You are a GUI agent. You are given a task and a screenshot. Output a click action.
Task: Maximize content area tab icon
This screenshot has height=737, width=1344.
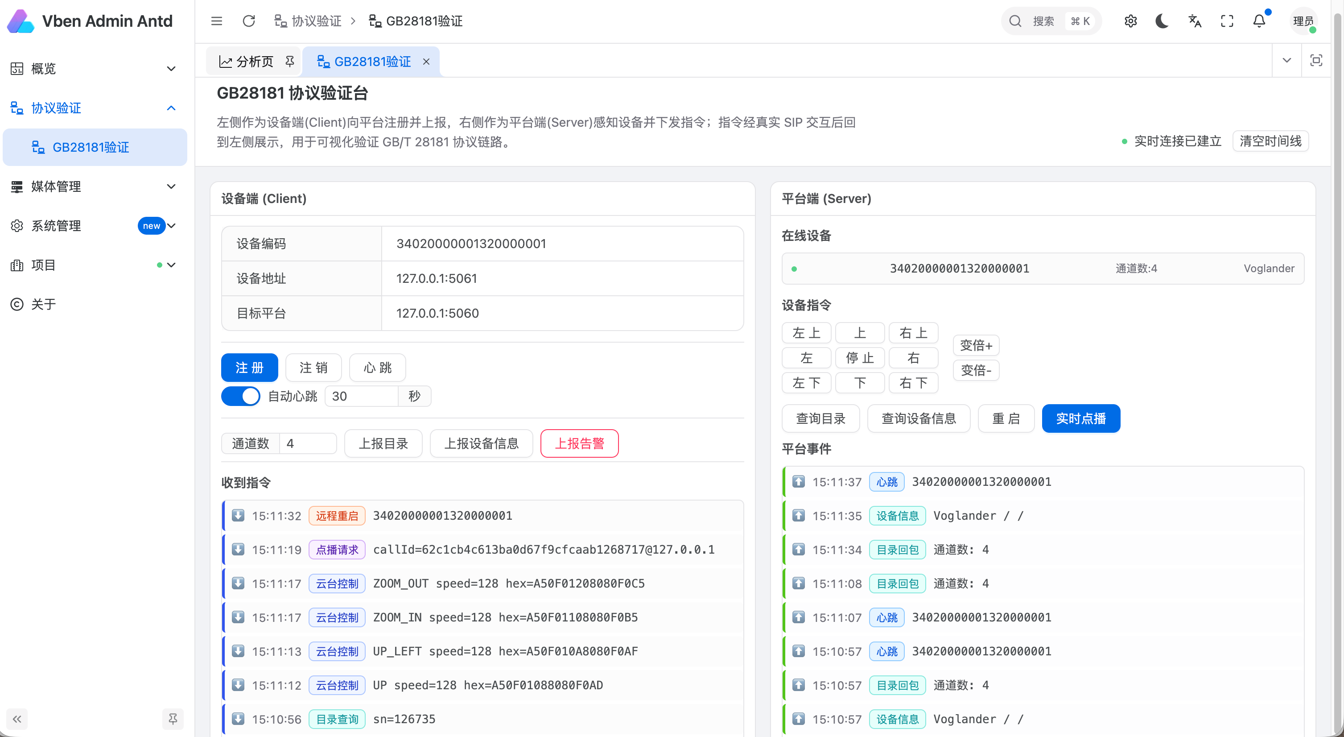click(x=1316, y=60)
